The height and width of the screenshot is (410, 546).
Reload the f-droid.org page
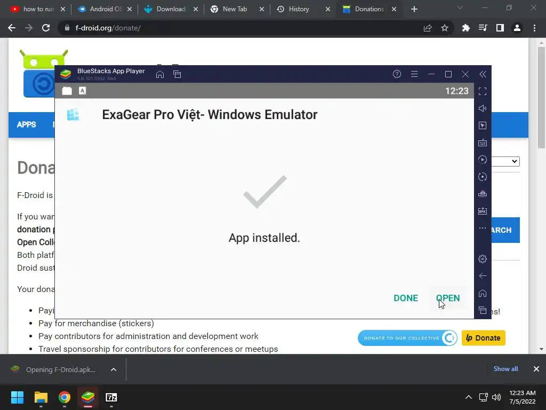pos(46,28)
